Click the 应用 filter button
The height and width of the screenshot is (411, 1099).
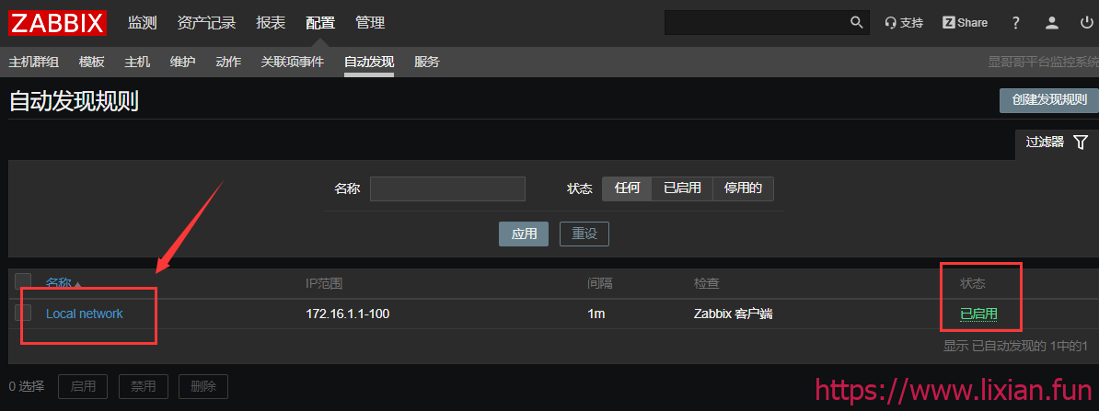pyautogui.click(x=524, y=234)
